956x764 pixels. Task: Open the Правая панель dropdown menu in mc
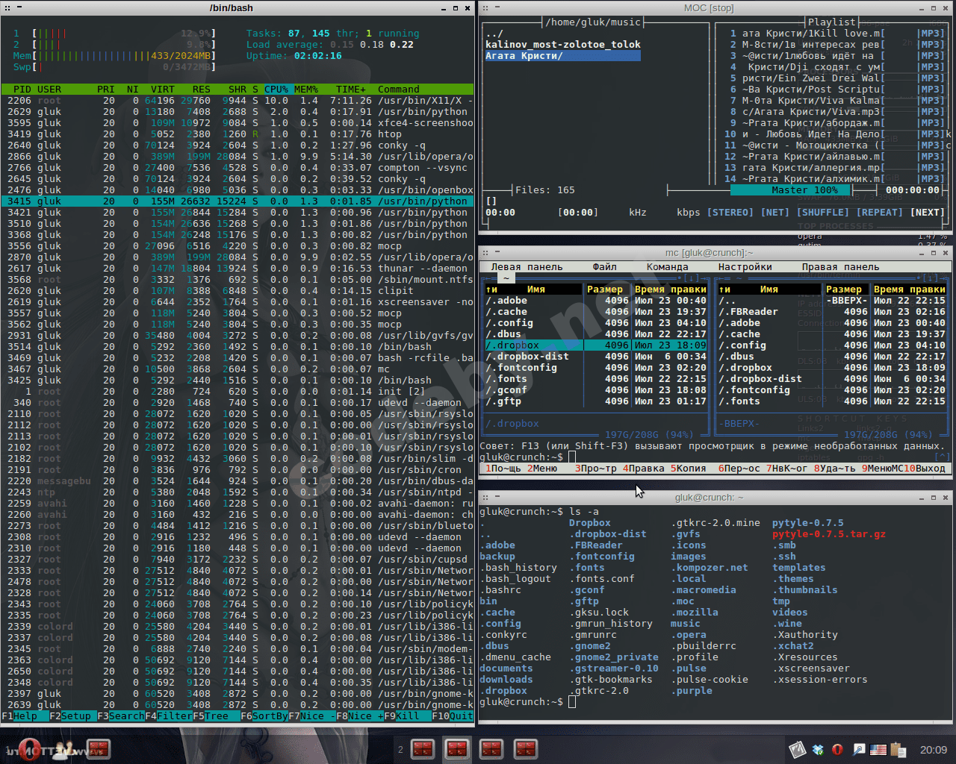tap(840, 267)
